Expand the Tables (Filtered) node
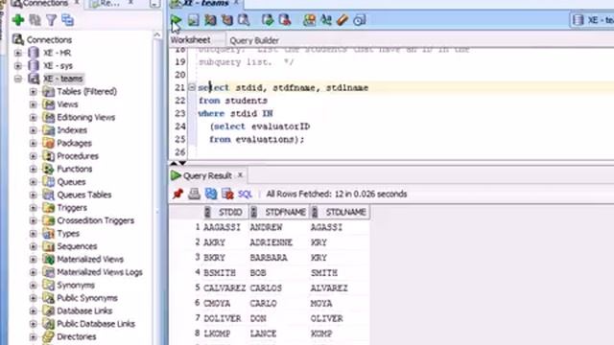The image size is (614, 345). tap(34, 92)
